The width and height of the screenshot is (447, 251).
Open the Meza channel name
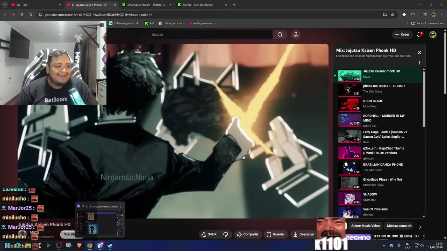click(x=34, y=232)
